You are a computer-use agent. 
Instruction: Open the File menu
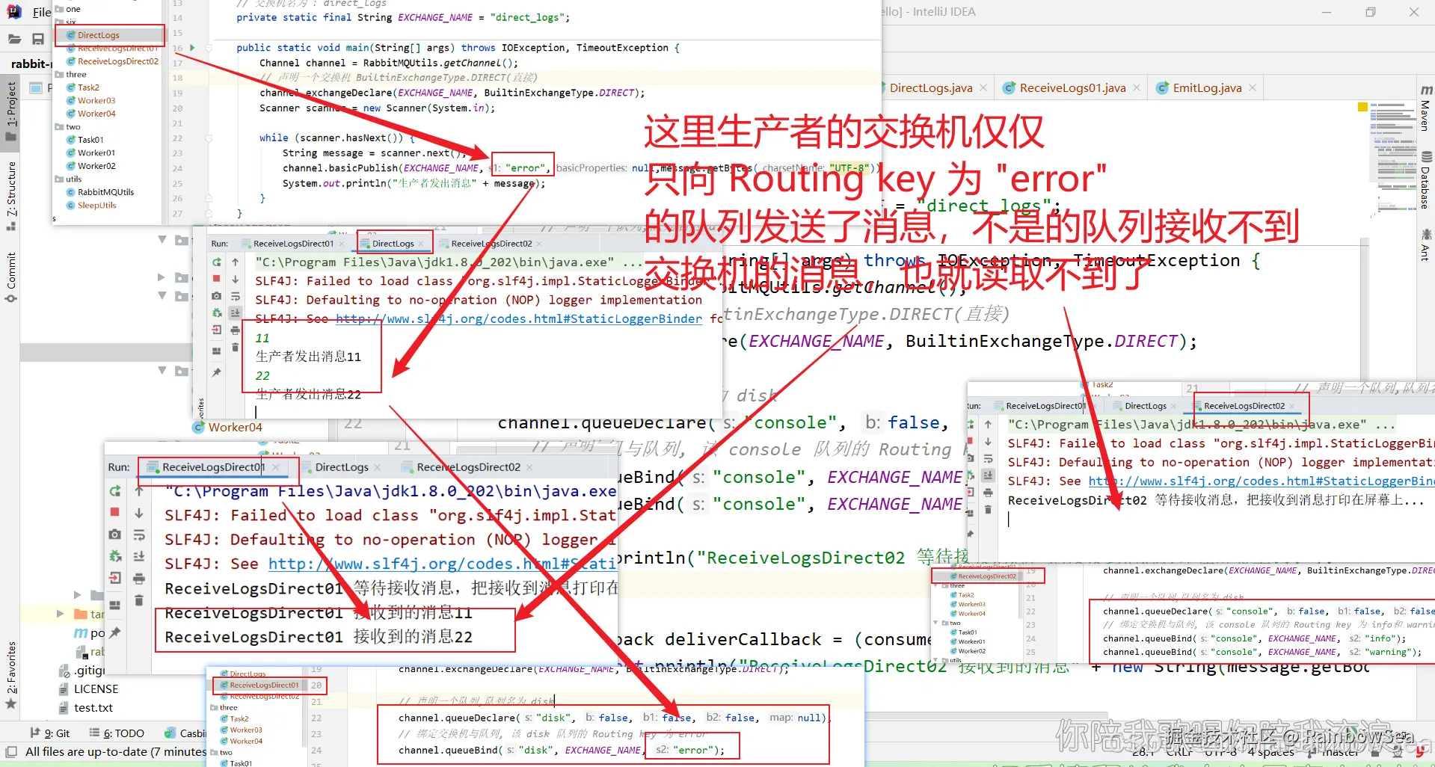pos(42,12)
